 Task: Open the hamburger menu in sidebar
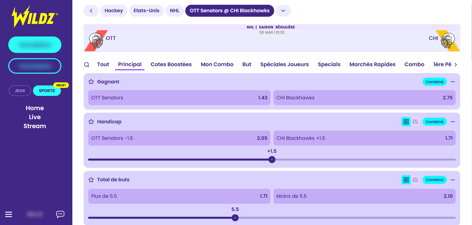9,214
